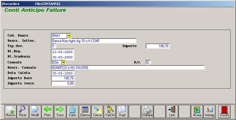Select the Importo Avere field 0,00
This screenshot has height=120, width=236.
(x=63, y=84)
